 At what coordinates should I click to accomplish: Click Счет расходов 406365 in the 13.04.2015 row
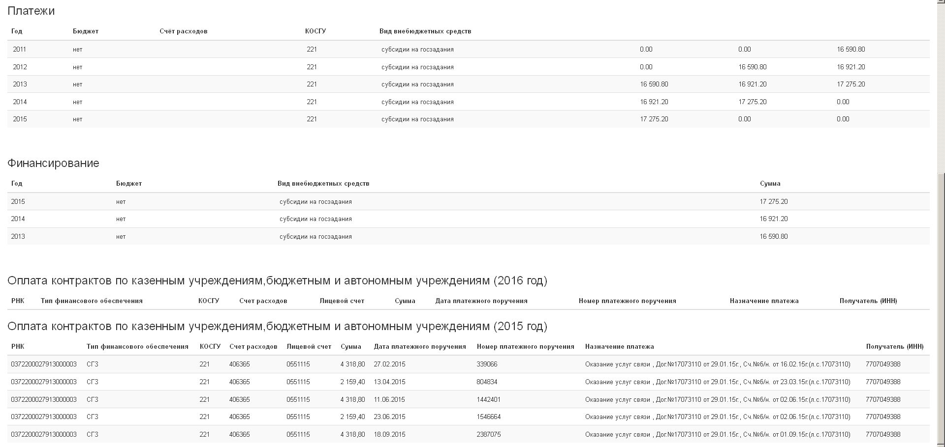click(x=239, y=382)
